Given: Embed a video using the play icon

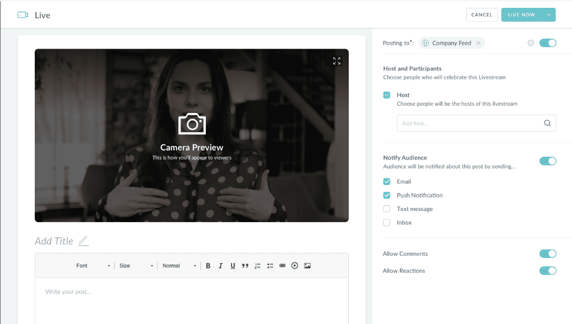Looking at the screenshot, I should pos(294,266).
